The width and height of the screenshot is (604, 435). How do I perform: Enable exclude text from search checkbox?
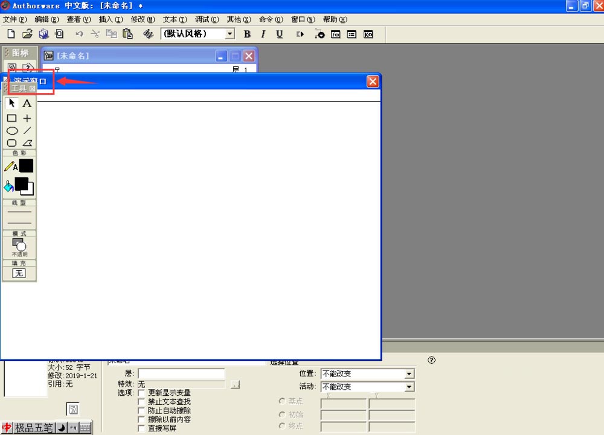pyautogui.click(x=142, y=402)
